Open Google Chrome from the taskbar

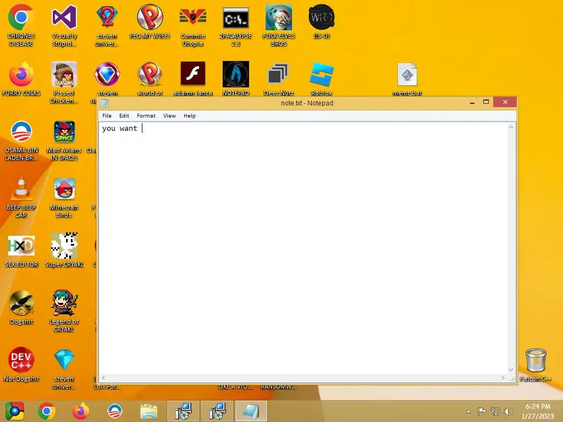pos(47,411)
